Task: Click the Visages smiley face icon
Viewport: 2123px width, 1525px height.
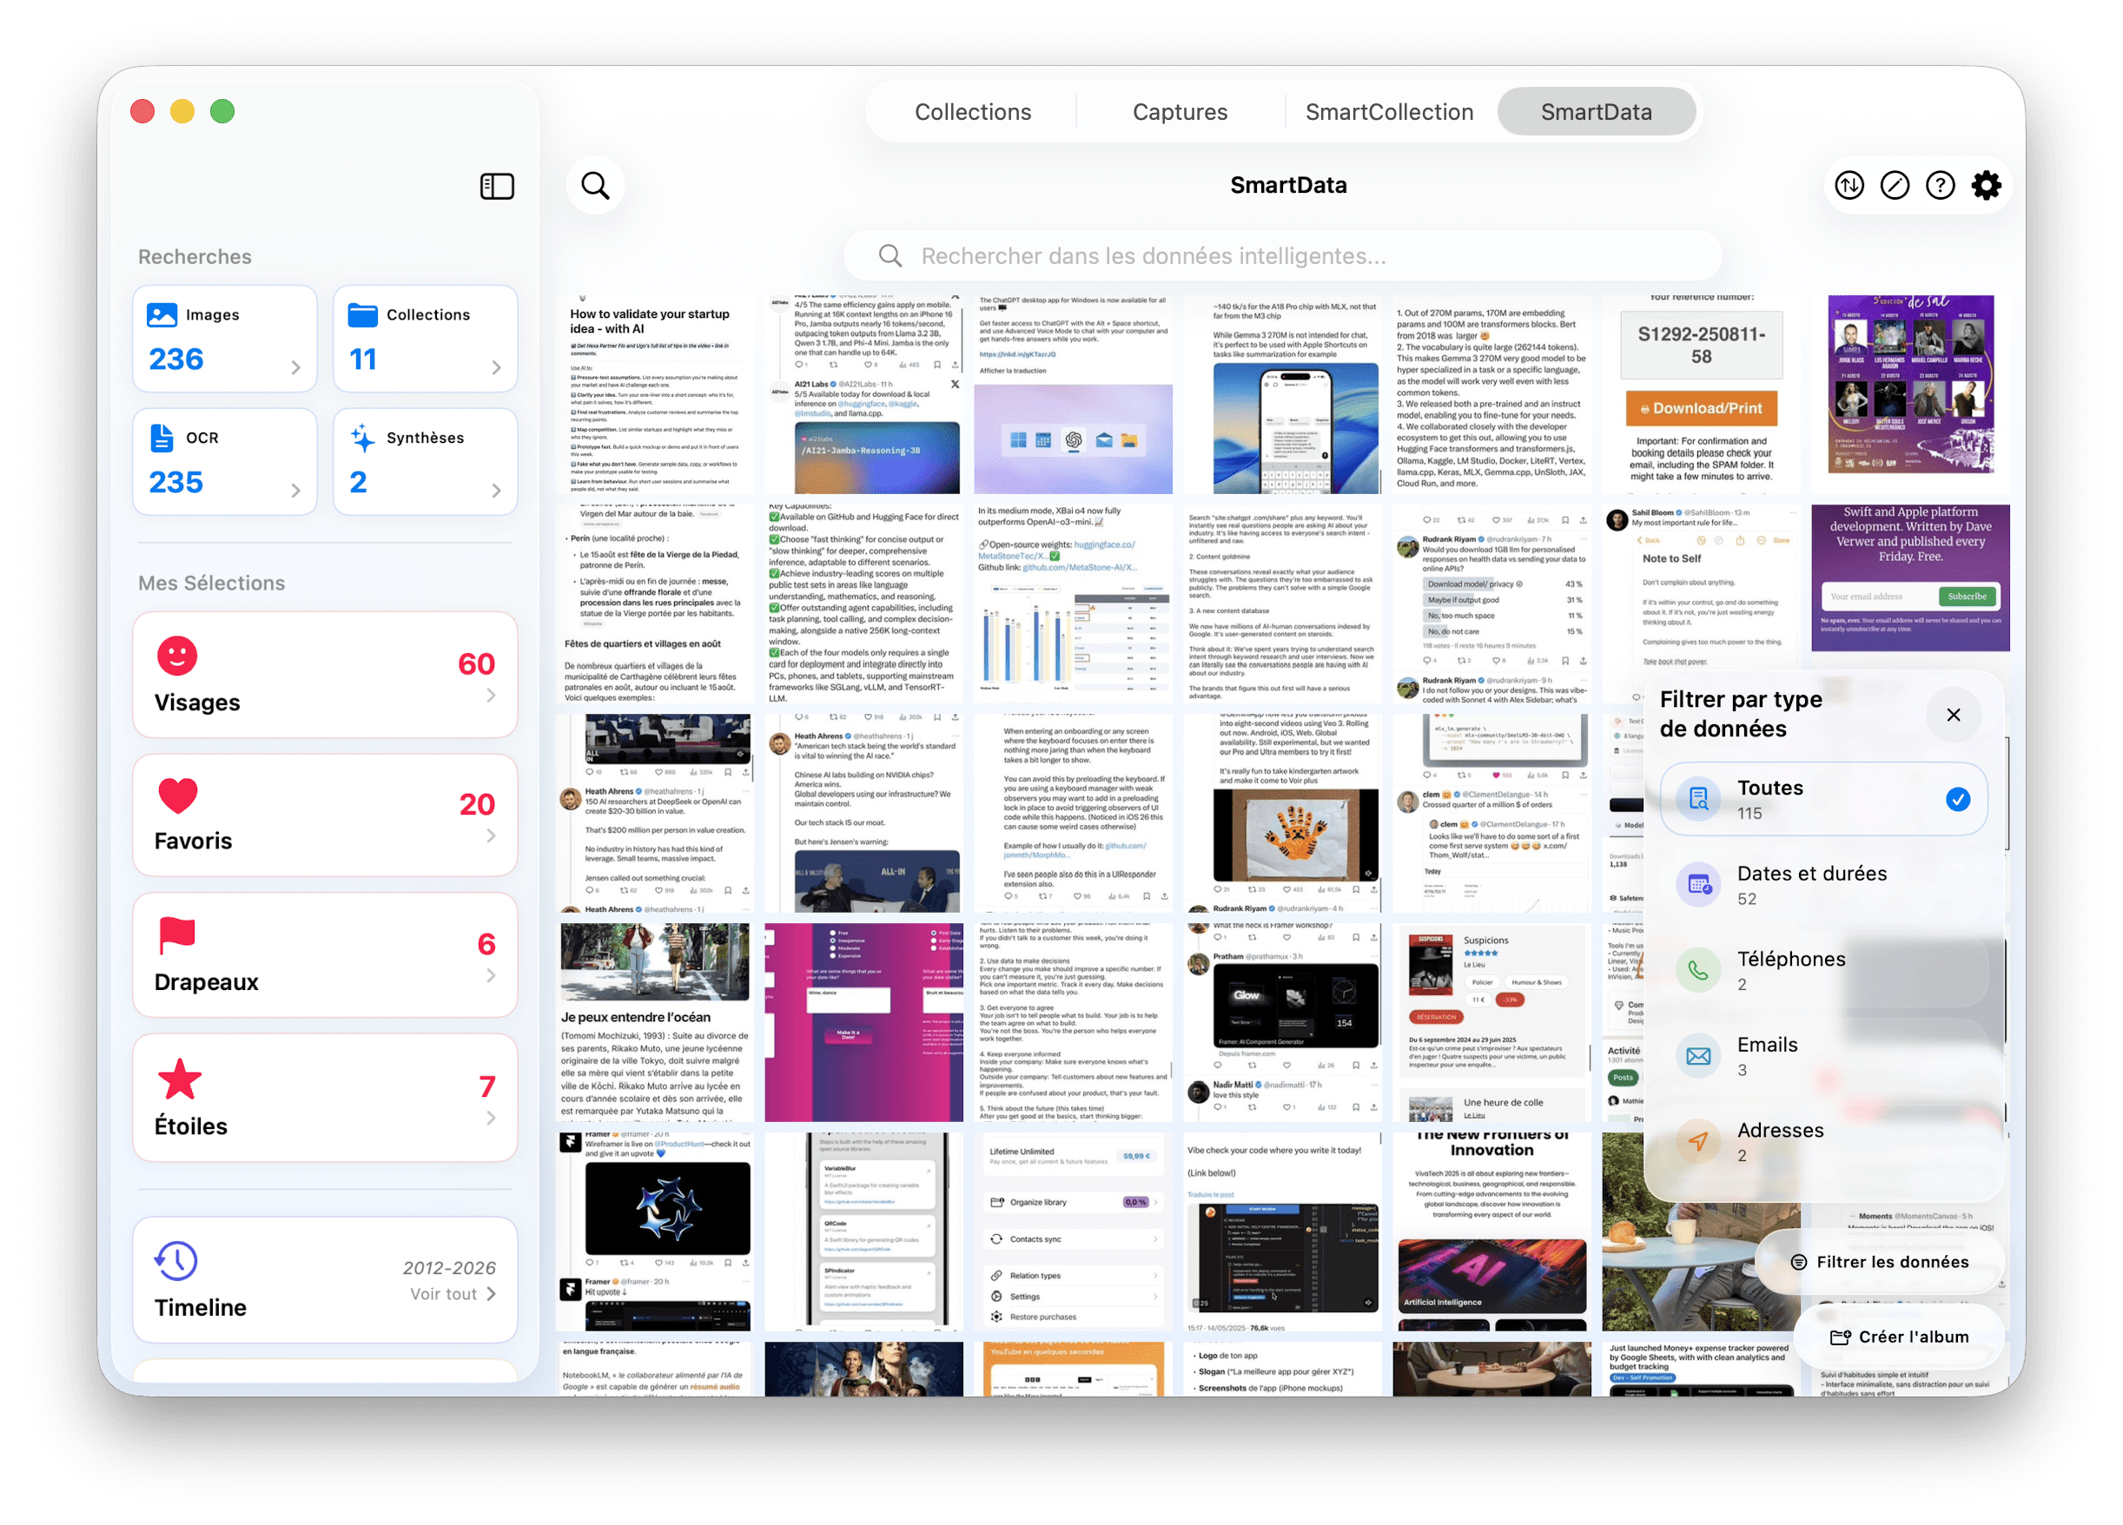Action: pos(177,656)
